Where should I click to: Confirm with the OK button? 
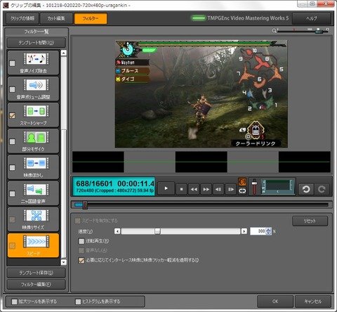pyautogui.click(x=275, y=301)
